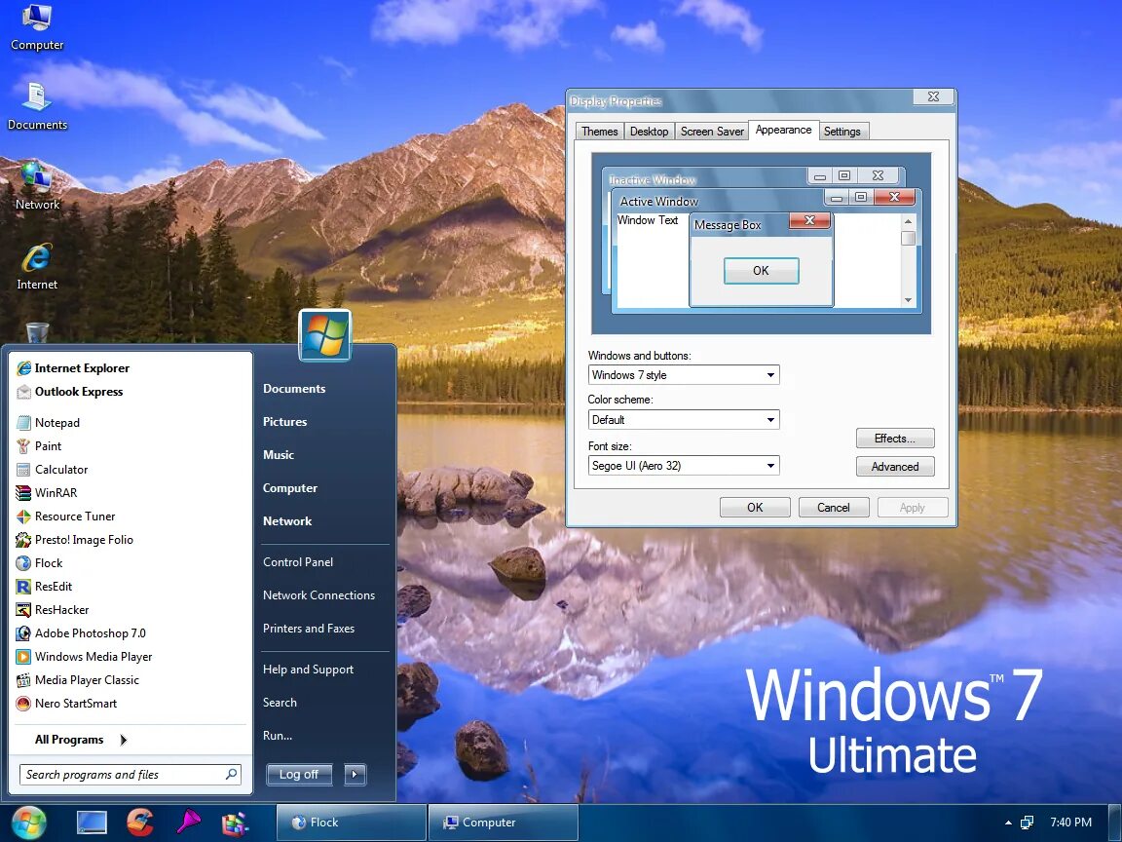Open Music in Start menu right pane
Image resolution: width=1122 pixels, height=842 pixels.
pos(279,455)
